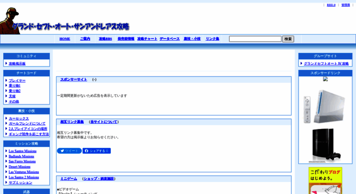The height and width of the screenshot is (194, 356).
Task: Open the ミニゲーム heading link
Action: (69, 179)
